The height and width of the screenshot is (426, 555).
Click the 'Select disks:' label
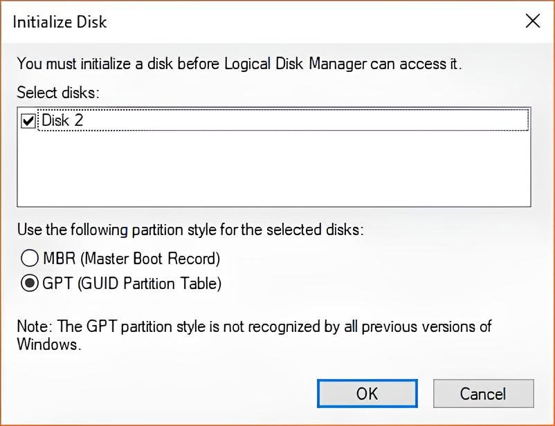tap(58, 93)
